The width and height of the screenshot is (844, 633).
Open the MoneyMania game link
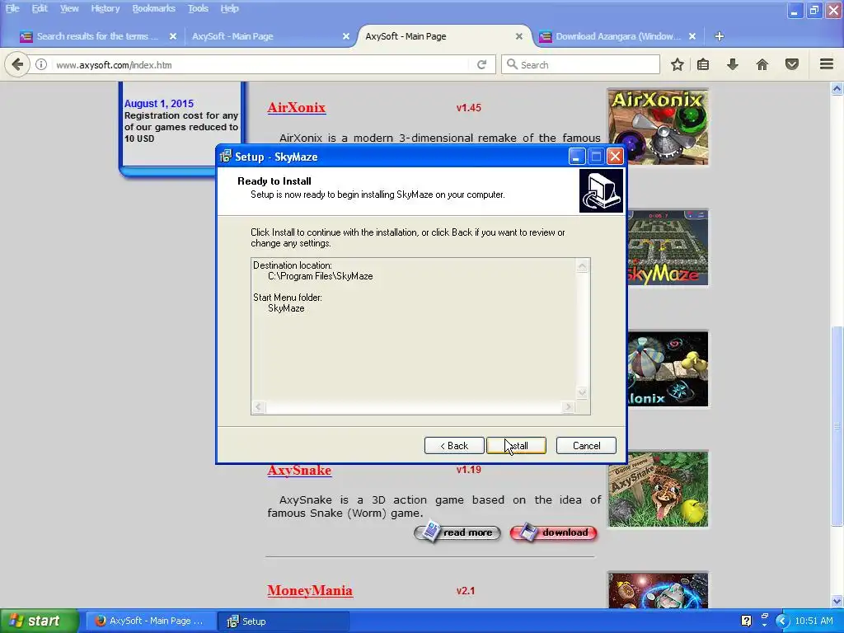(310, 590)
